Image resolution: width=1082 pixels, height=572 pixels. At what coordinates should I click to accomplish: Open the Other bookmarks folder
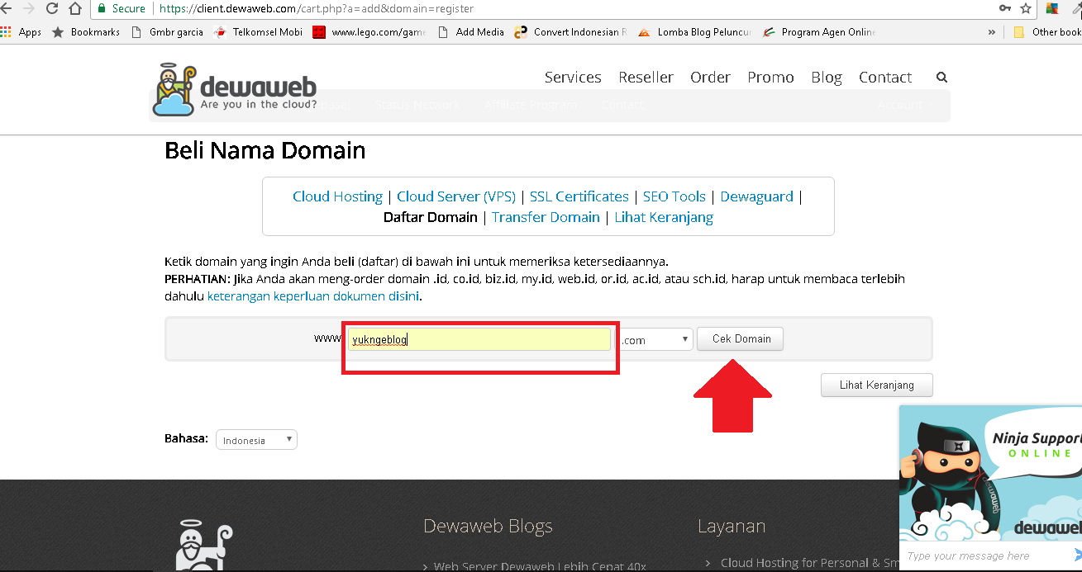[x=1047, y=32]
